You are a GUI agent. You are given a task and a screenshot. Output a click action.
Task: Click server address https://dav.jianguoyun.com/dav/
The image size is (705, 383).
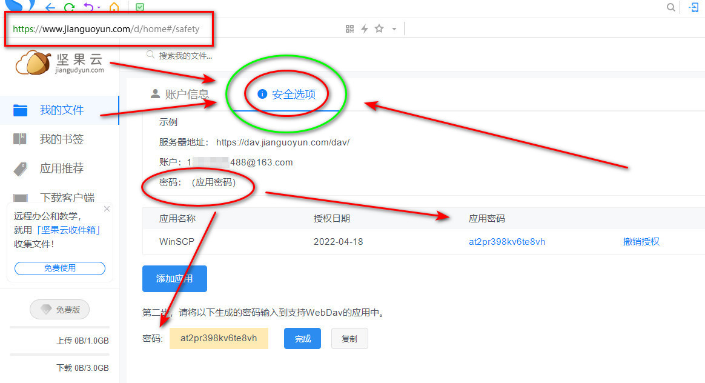pos(283,142)
